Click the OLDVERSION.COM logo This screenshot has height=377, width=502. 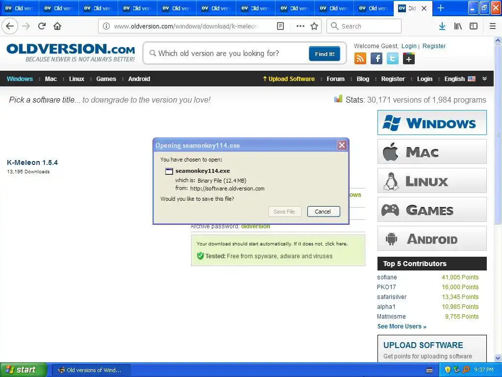coord(71,53)
